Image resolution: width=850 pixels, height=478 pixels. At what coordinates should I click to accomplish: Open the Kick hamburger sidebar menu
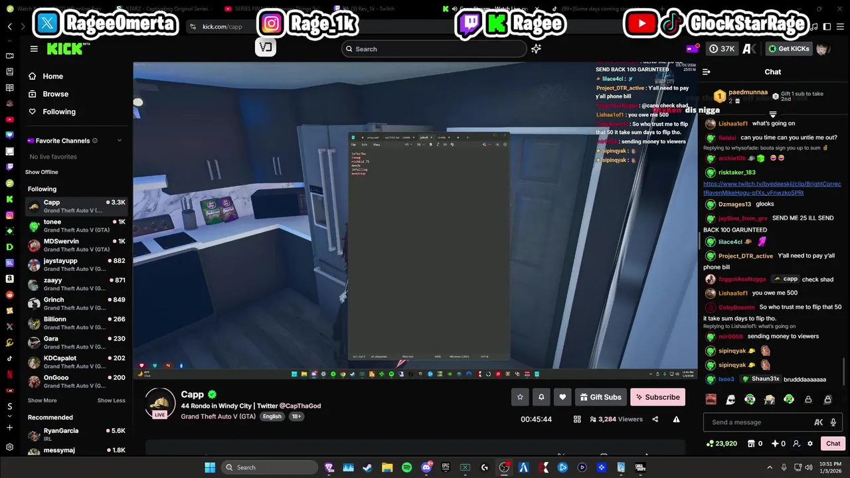pos(34,48)
